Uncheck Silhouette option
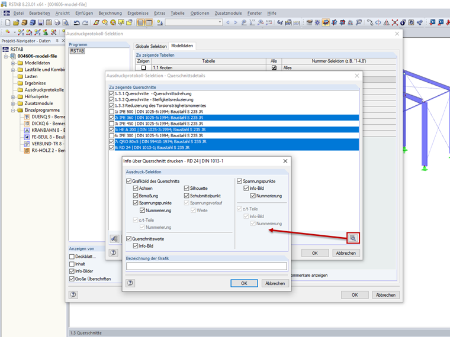450x337 pixels. coord(187,188)
